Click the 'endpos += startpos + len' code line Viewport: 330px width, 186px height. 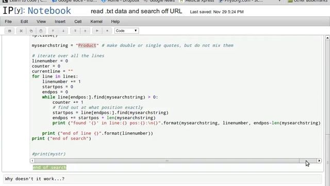pyautogui.click(x=104, y=118)
